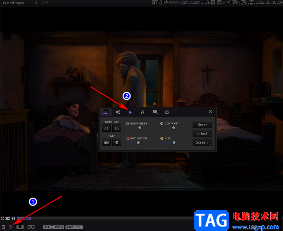Toggle the VR goggles mode icon
Screen dimensions: 283x231
(31, 227)
